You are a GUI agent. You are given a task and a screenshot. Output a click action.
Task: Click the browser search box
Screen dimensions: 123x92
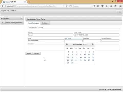point(81,6)
